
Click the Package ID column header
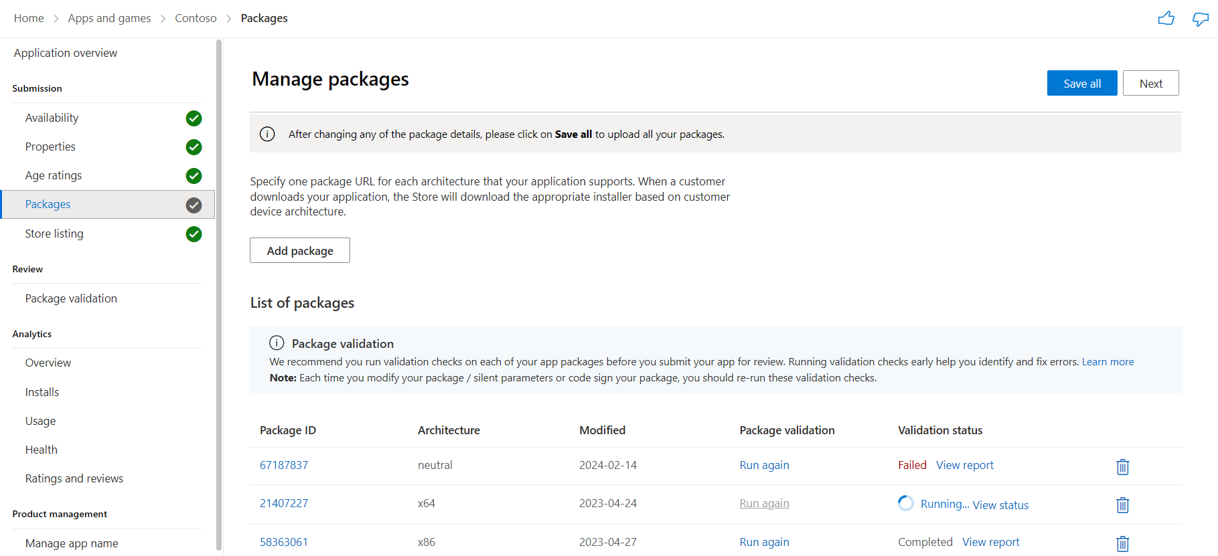[x=288, y=430]
